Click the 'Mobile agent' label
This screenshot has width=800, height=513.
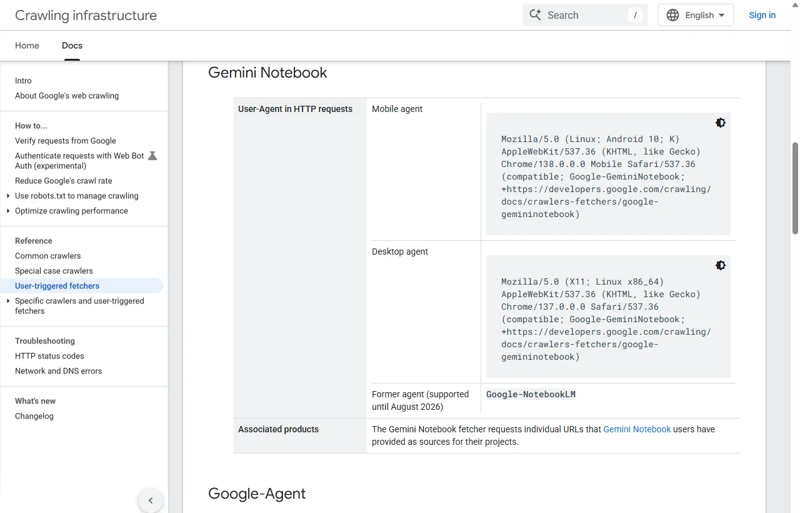click(x=397, y=109)
